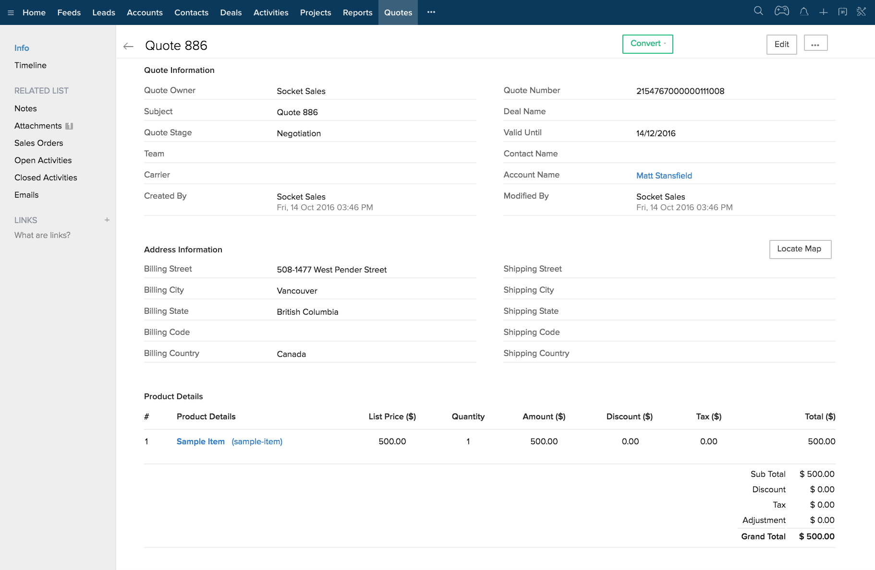Open the gamescope controller icon
This screenshot has width=875, height=570.
(781, 11)
